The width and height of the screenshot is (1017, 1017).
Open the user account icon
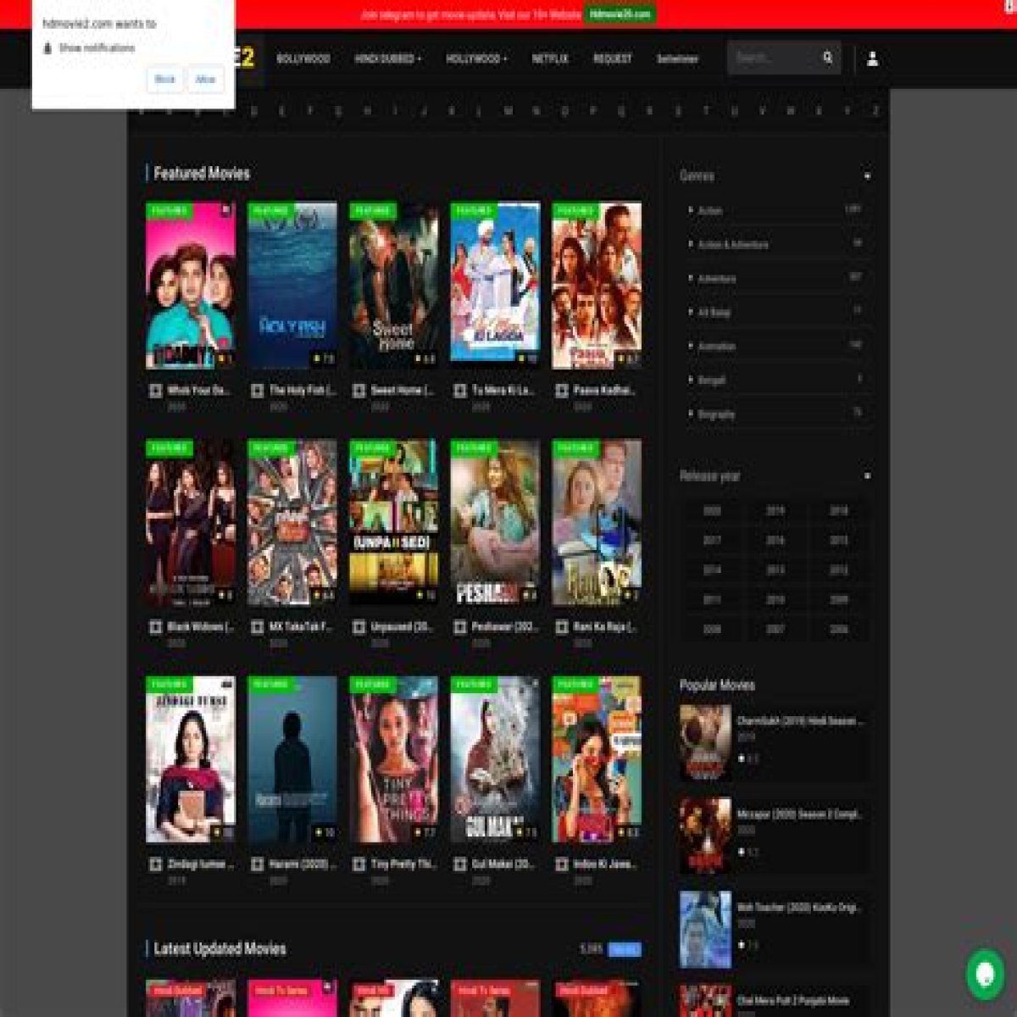point(872,58)
